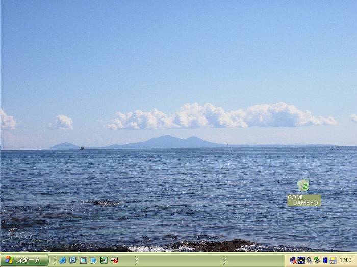Screen dimensions: 357x267
Task: Open the red question-mark help icon
Action: (x=114, y=260)
